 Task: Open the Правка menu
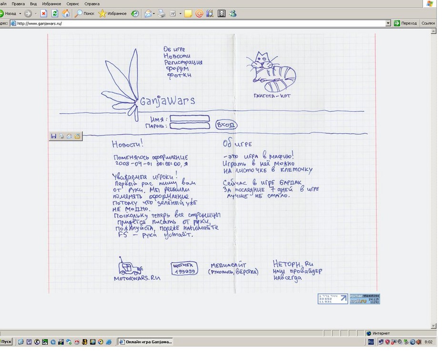pyautogui.click(x=18, y=4)
